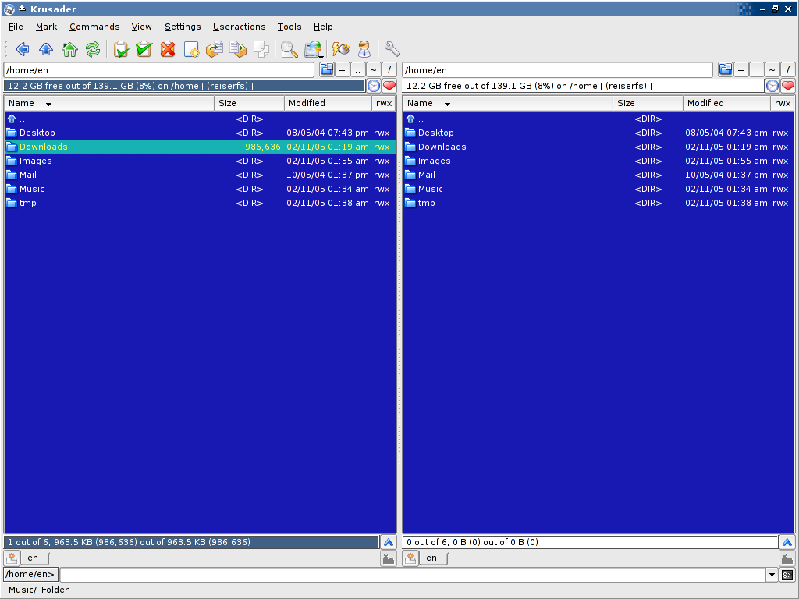
Task: Open the Useractions menu
Action: pyautogui.click(x=239, y=27)
